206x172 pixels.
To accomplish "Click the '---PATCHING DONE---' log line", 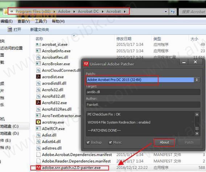I will (x=104, y=130).
